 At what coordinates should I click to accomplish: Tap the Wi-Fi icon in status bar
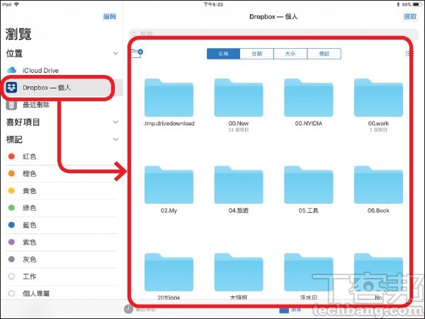[16, 4]
